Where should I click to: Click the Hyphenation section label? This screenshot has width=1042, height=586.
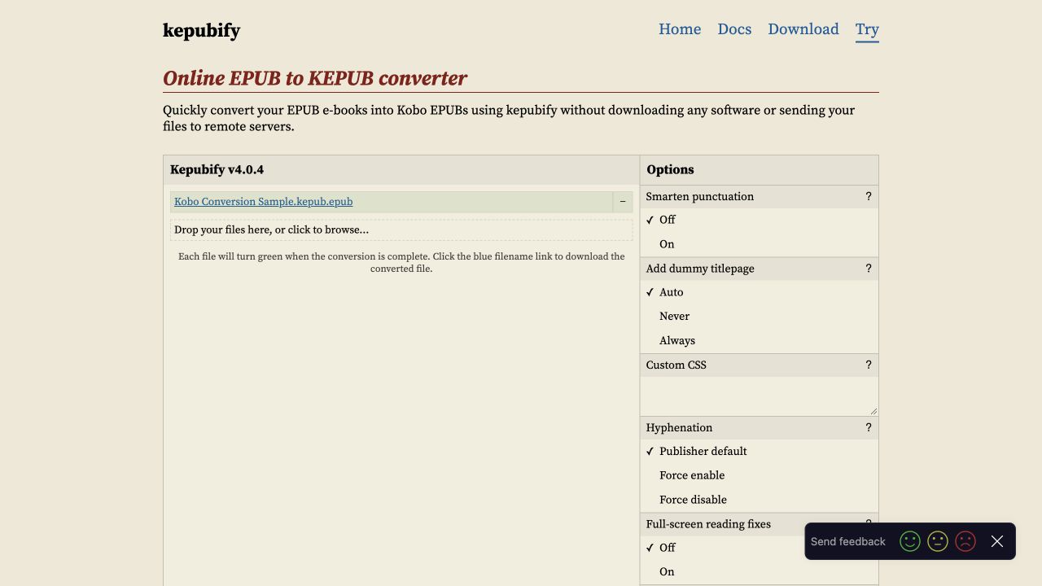(x=679, y=427)
